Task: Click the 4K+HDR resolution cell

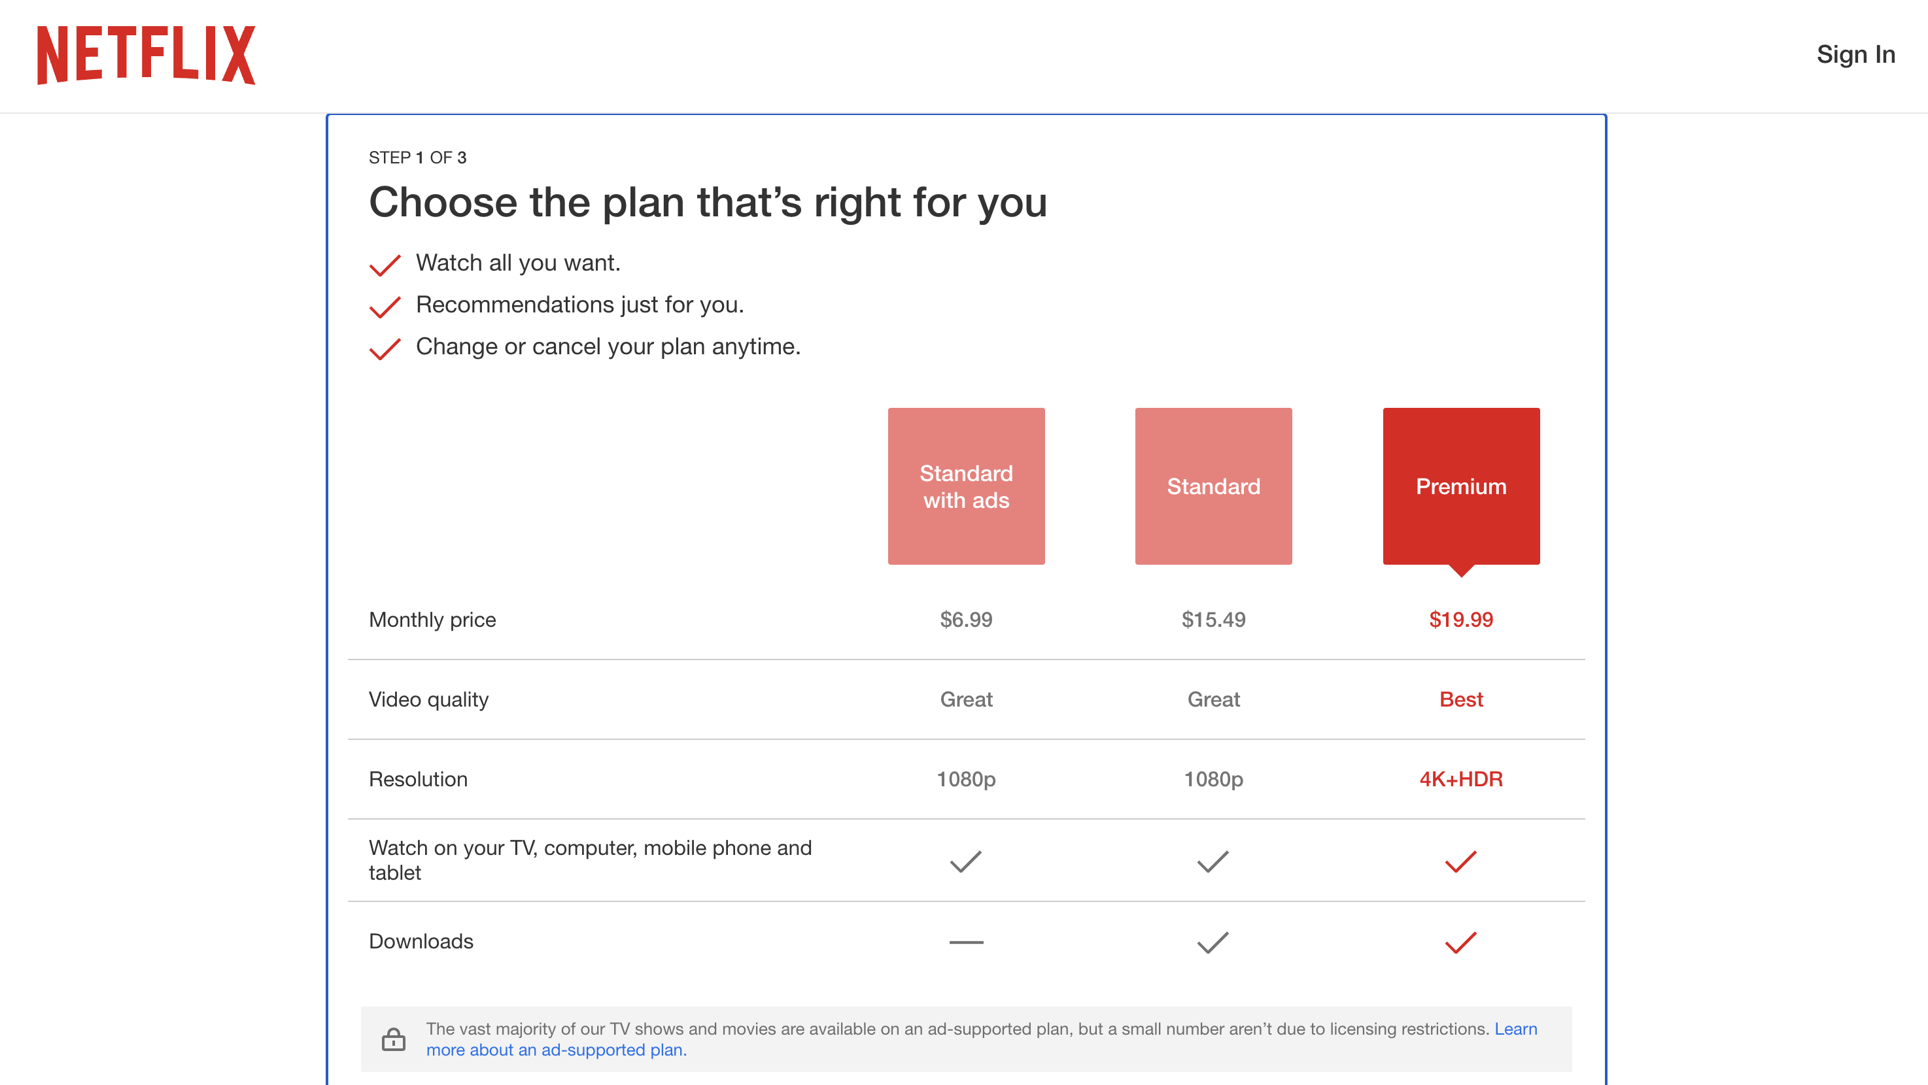Action: pos(1460,778)
